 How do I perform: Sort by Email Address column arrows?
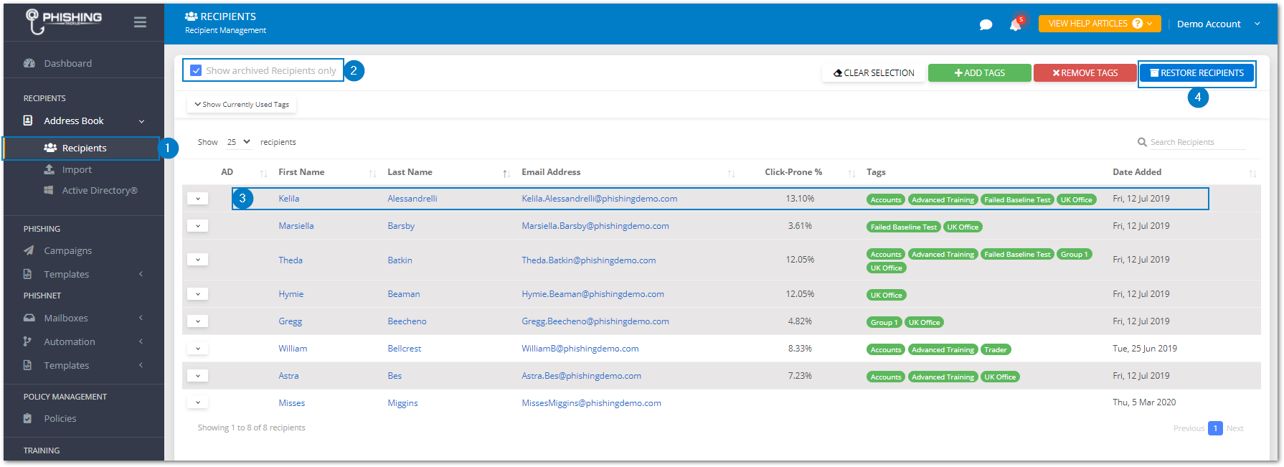point(731,173)
